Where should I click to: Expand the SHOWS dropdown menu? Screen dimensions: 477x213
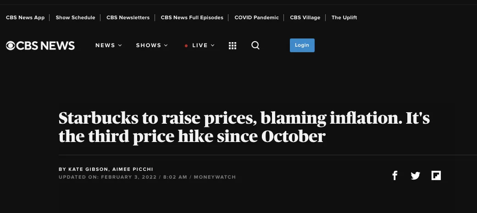coord(152,45)
